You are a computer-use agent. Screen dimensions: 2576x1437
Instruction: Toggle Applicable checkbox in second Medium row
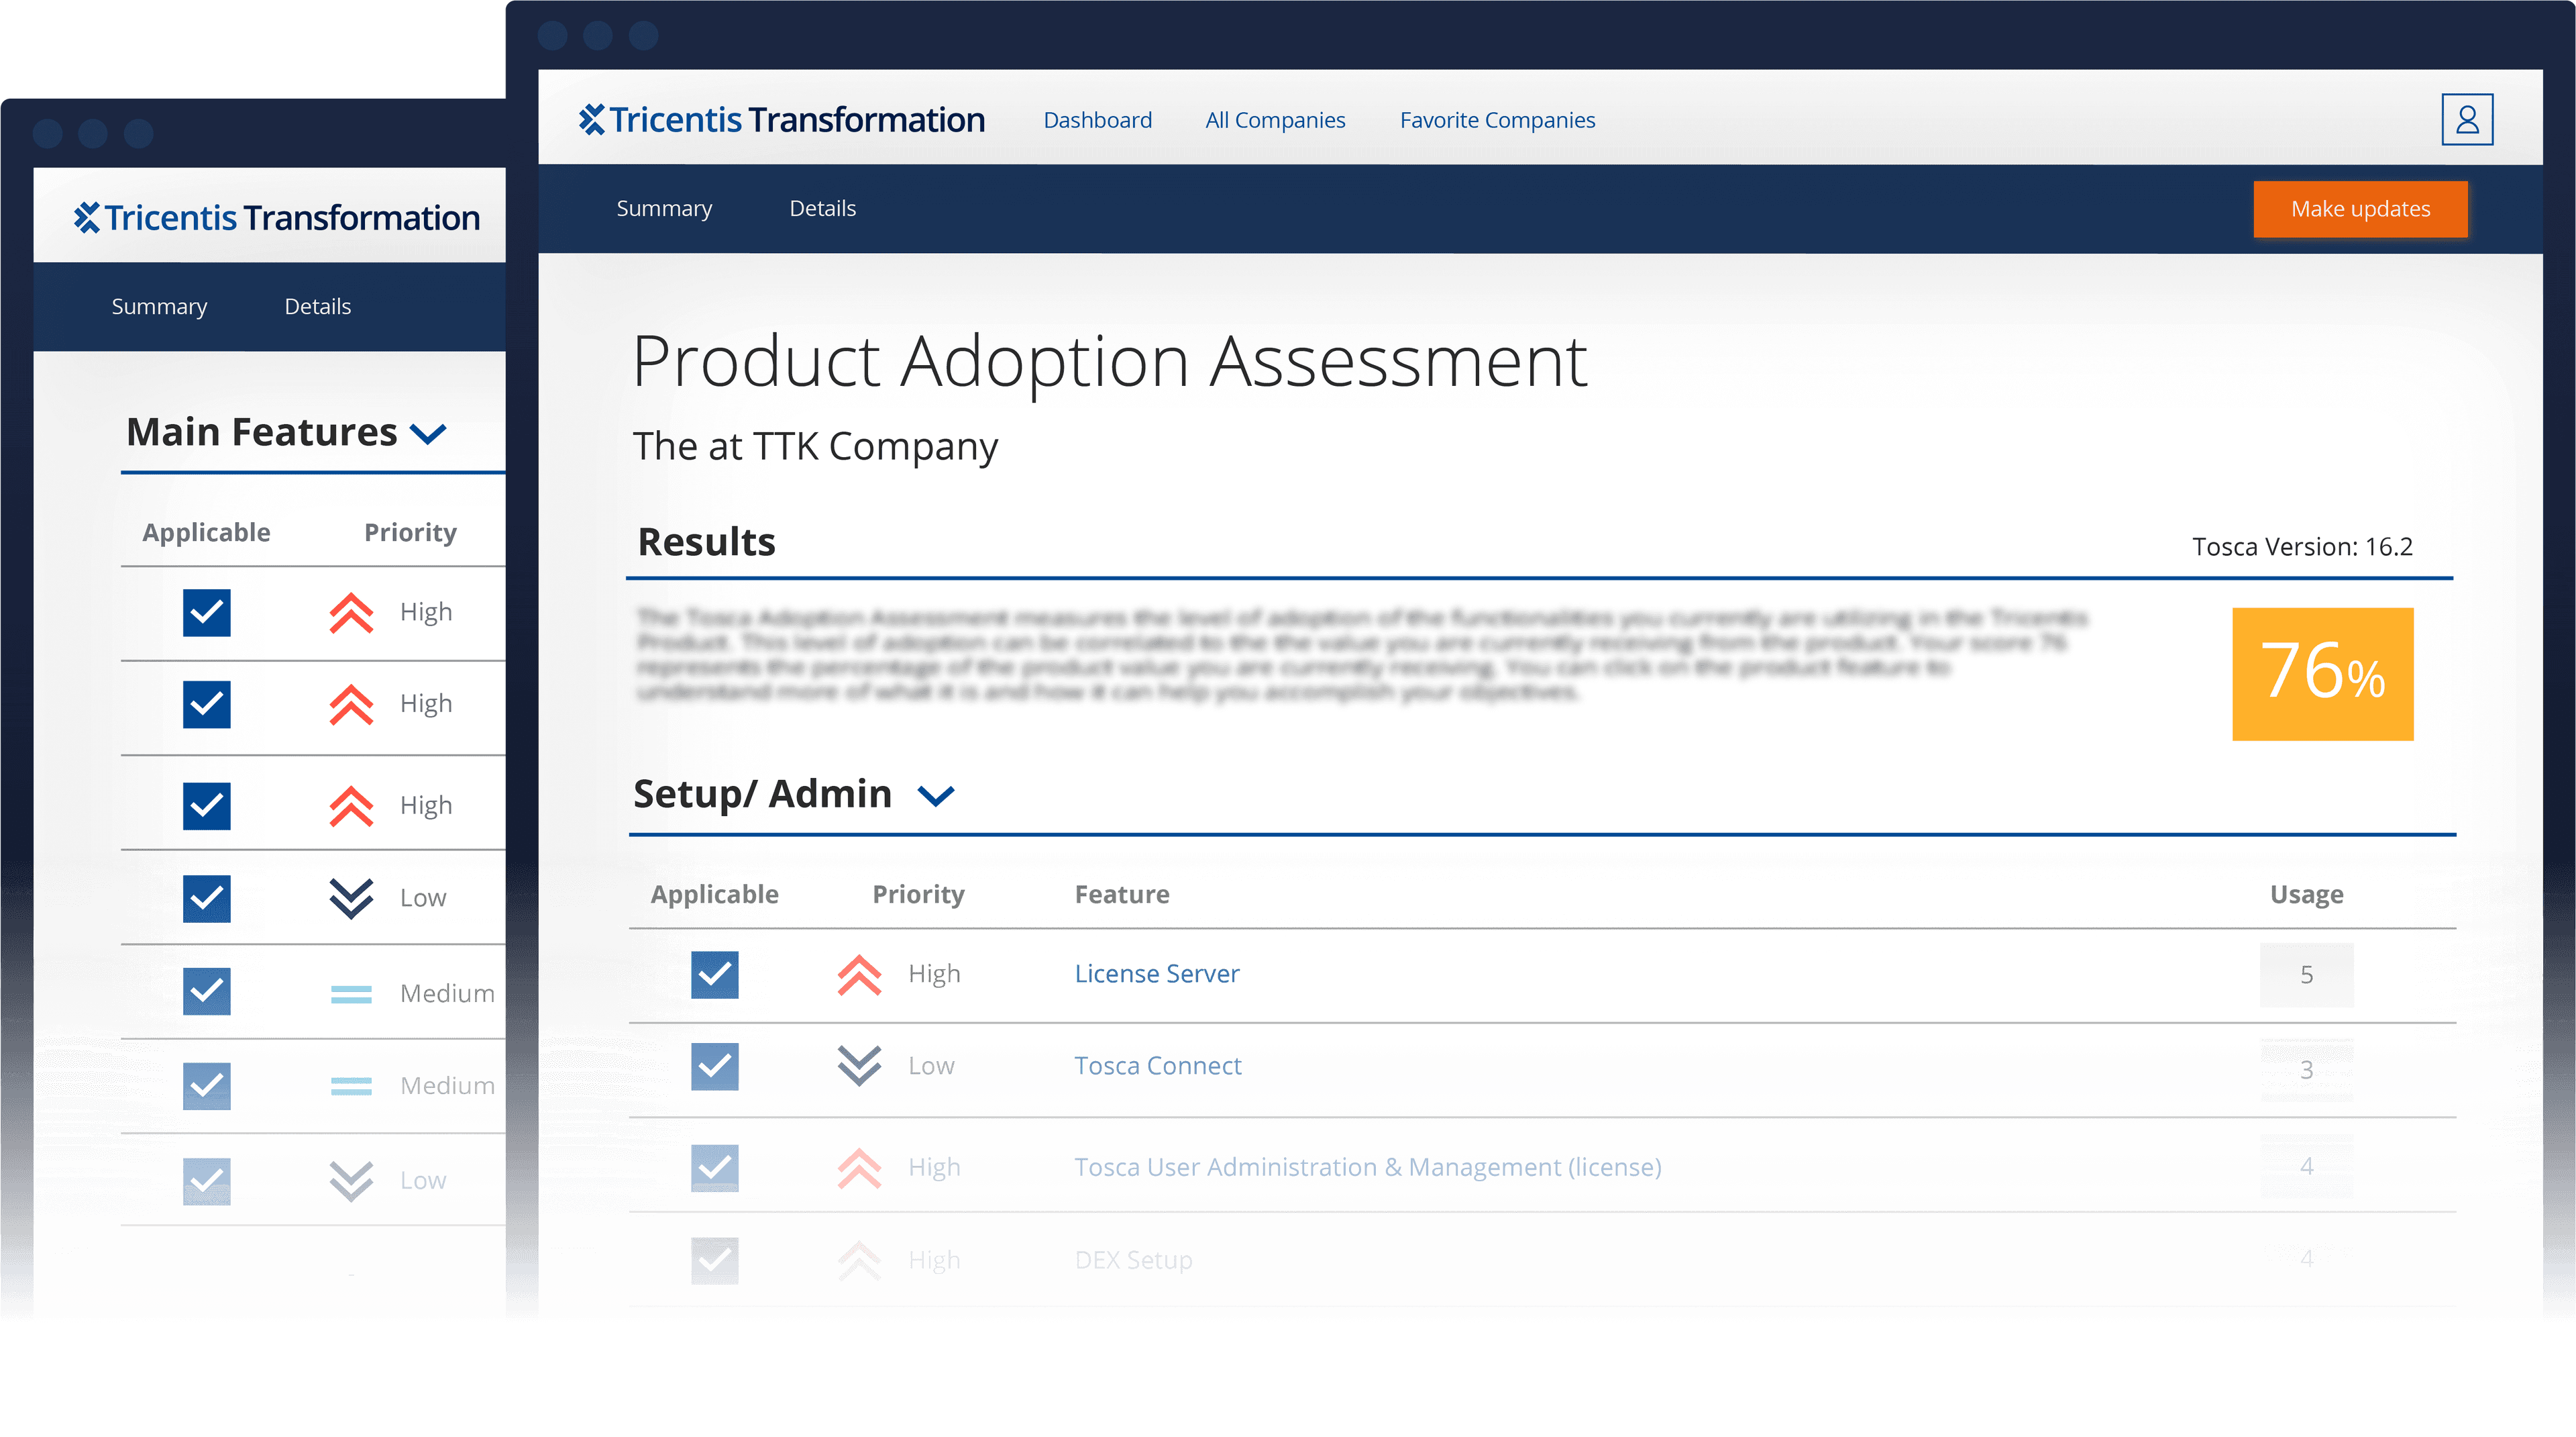[x=207, y=1086]
